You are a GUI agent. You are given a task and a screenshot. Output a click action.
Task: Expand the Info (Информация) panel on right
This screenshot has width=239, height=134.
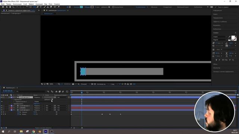coord(217,10)
